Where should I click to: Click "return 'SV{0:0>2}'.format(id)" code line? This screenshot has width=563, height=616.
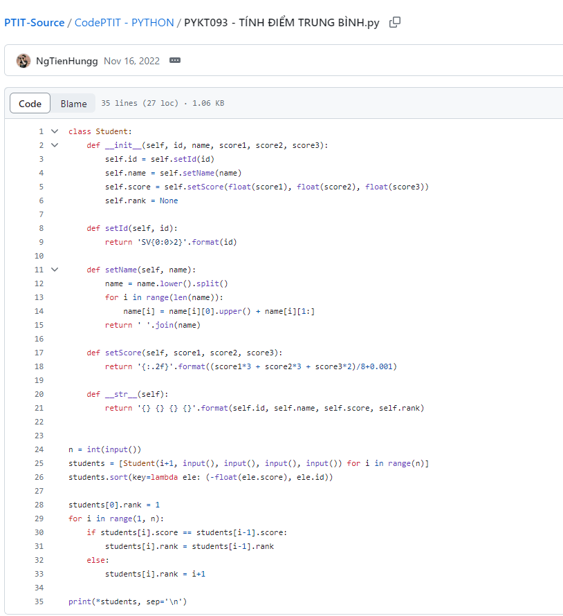coord(171,242)
